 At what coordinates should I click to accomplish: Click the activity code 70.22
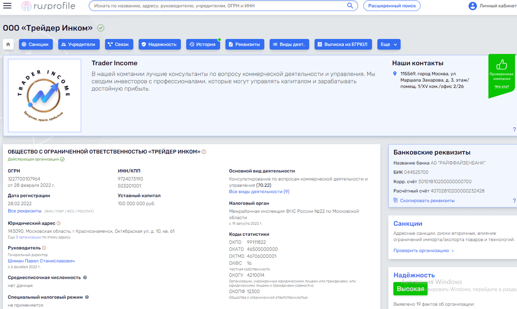264,185
